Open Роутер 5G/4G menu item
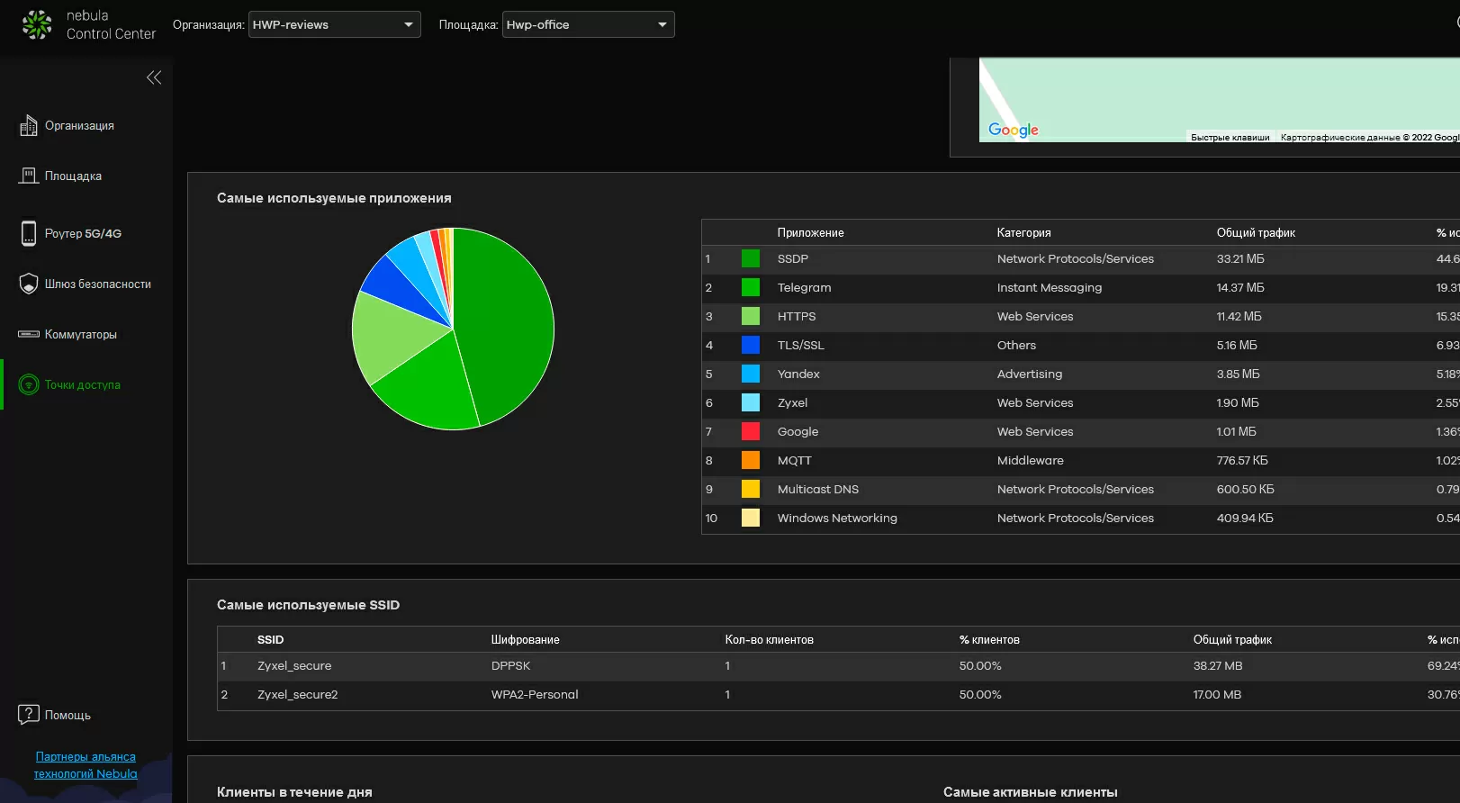This screenshot has height=803, width=1460. coord(83,233)
